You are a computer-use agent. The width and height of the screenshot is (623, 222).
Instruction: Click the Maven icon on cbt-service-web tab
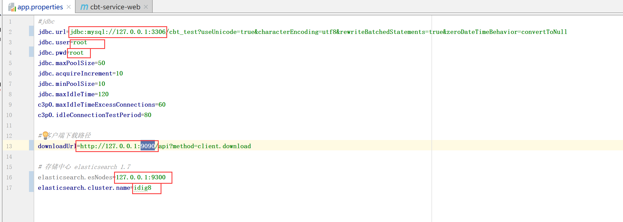(x=84, y=7)
